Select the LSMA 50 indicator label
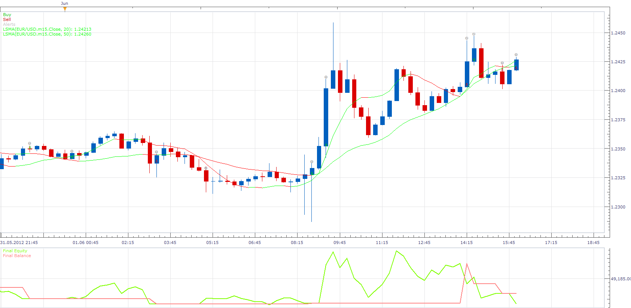Screen dimensions: 631x308 pos(47,34)
